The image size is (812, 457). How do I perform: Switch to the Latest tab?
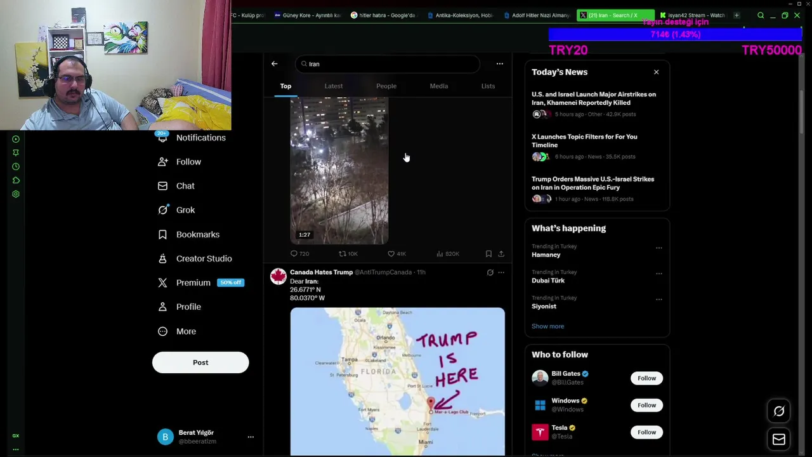click(334, 86)
